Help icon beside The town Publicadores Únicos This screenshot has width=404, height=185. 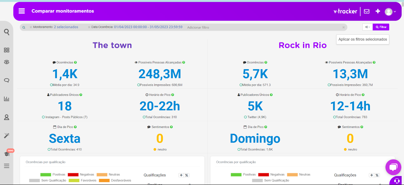[81, 95]
